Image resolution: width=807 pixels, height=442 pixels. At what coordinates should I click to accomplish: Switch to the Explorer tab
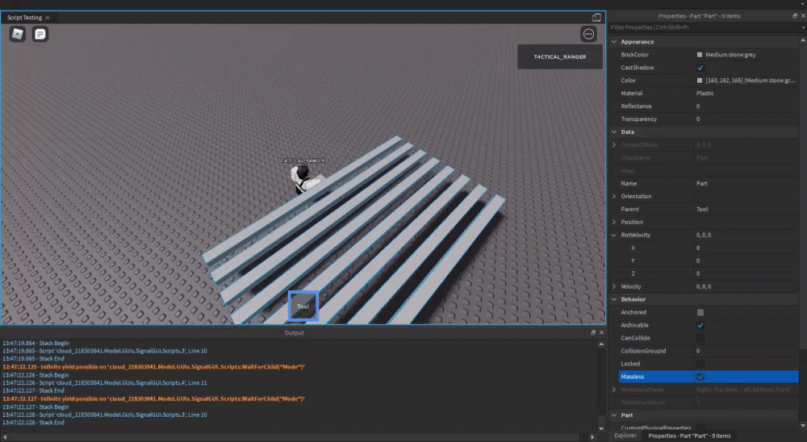tap(625, 436)
